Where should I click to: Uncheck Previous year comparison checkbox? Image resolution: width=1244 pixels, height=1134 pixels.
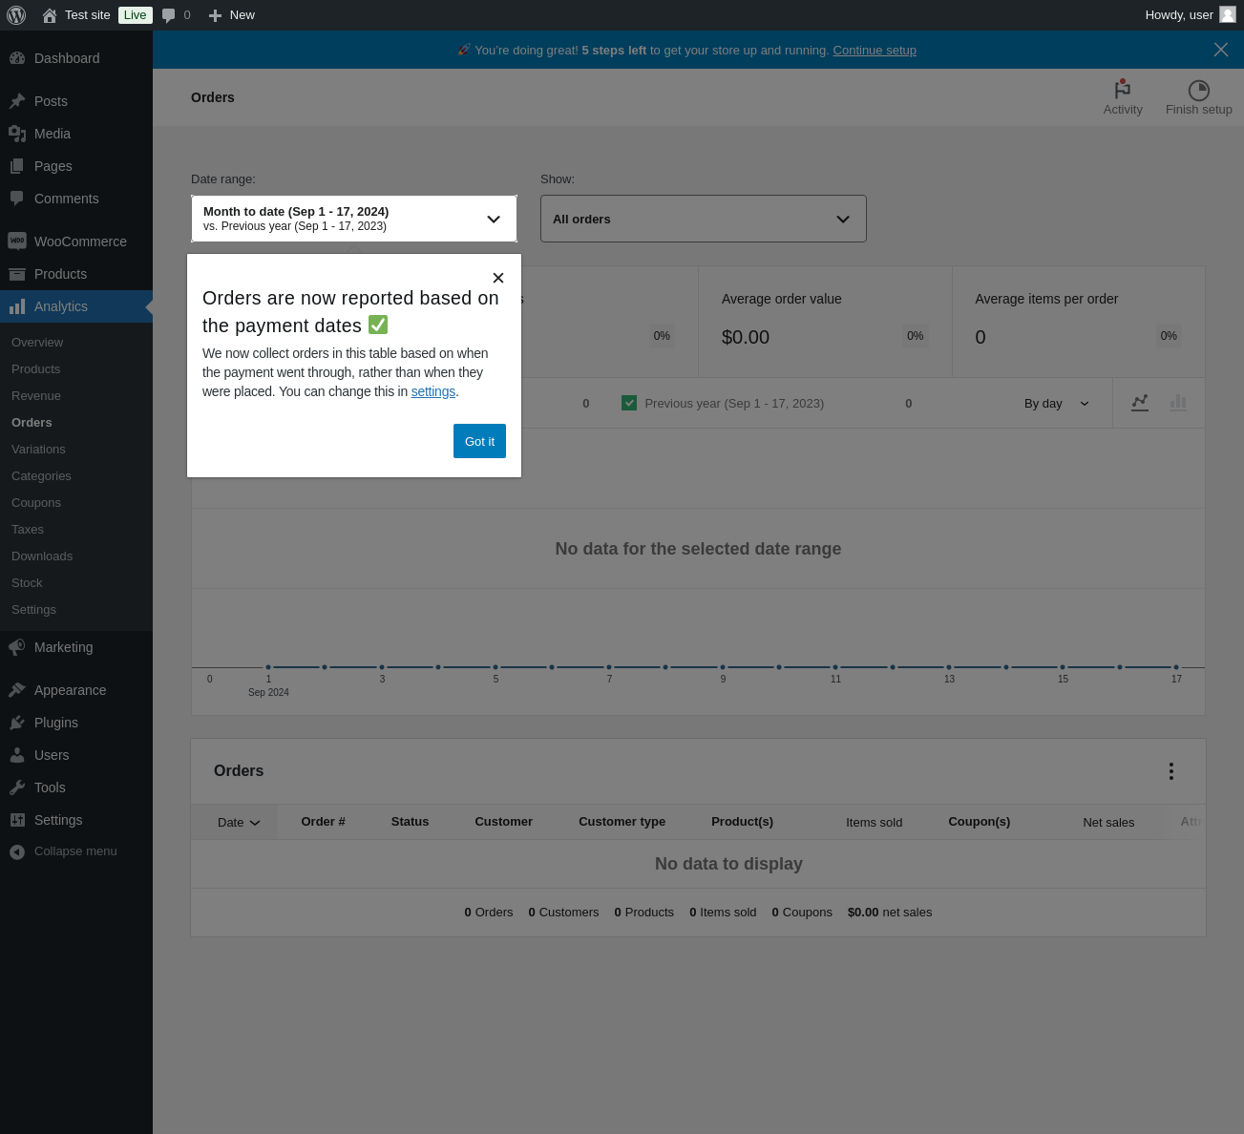pos(629,403)
